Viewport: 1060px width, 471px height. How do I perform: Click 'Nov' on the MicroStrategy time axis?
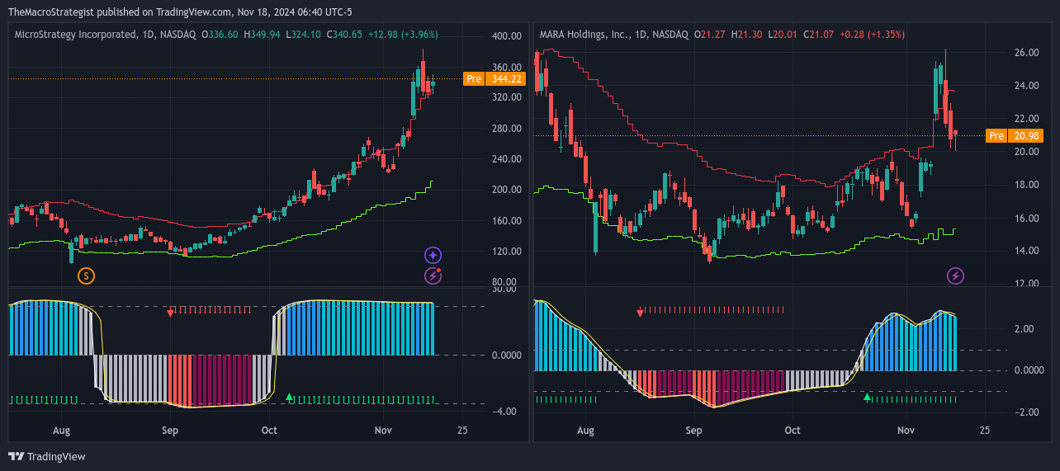click(382, 431)
